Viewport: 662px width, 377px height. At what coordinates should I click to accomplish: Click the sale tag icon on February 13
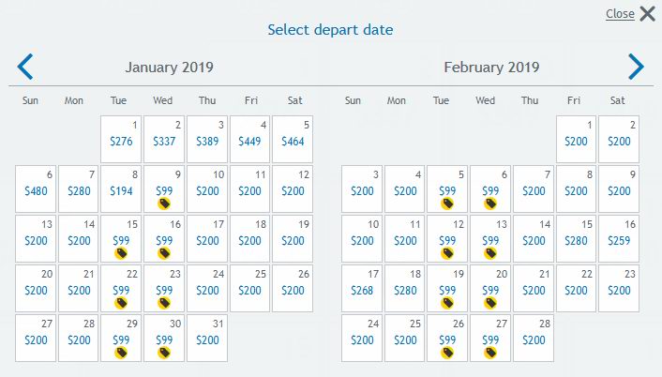pos(490,254)
